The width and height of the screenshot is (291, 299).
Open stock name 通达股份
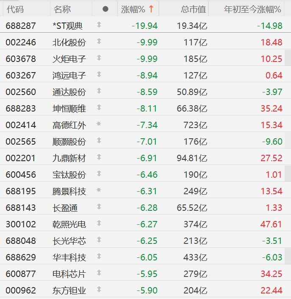click(x=69, y=92)
